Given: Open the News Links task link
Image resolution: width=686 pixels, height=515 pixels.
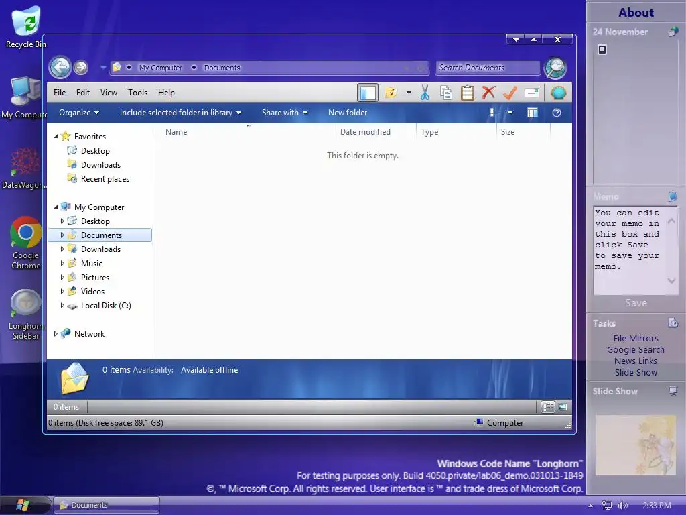Looking at the screenshot, I should [x=636, y=361].
